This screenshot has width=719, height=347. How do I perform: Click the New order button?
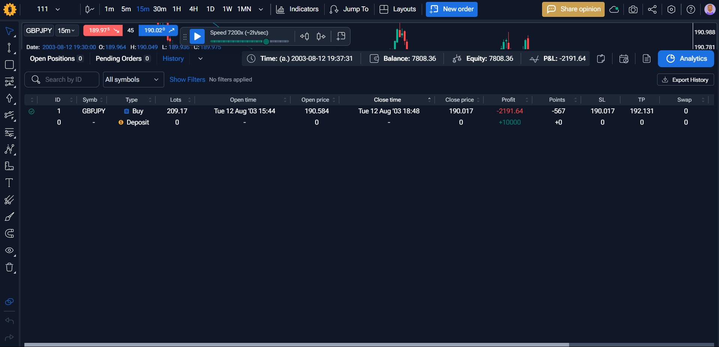pyautogui.click(x=451, y=9)
